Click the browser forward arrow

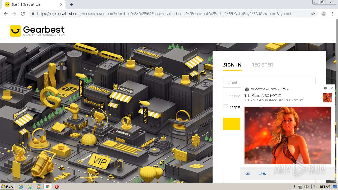click(x=14, y=14)
